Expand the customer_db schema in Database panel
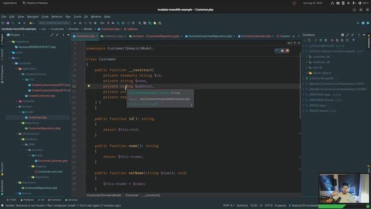Image resolution: width=371 pixels, height=209 pixels. (307, 57)
